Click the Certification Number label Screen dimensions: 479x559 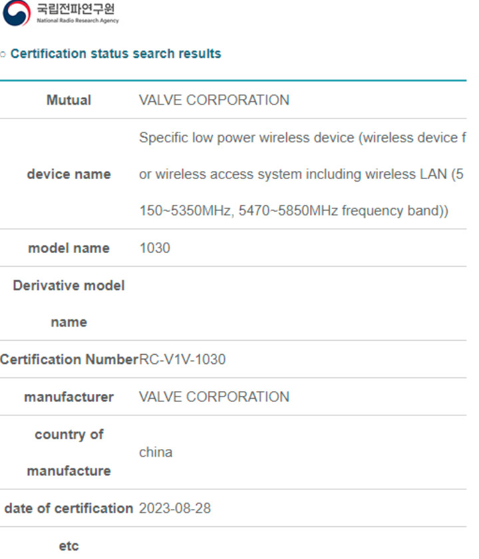[69, 359]
